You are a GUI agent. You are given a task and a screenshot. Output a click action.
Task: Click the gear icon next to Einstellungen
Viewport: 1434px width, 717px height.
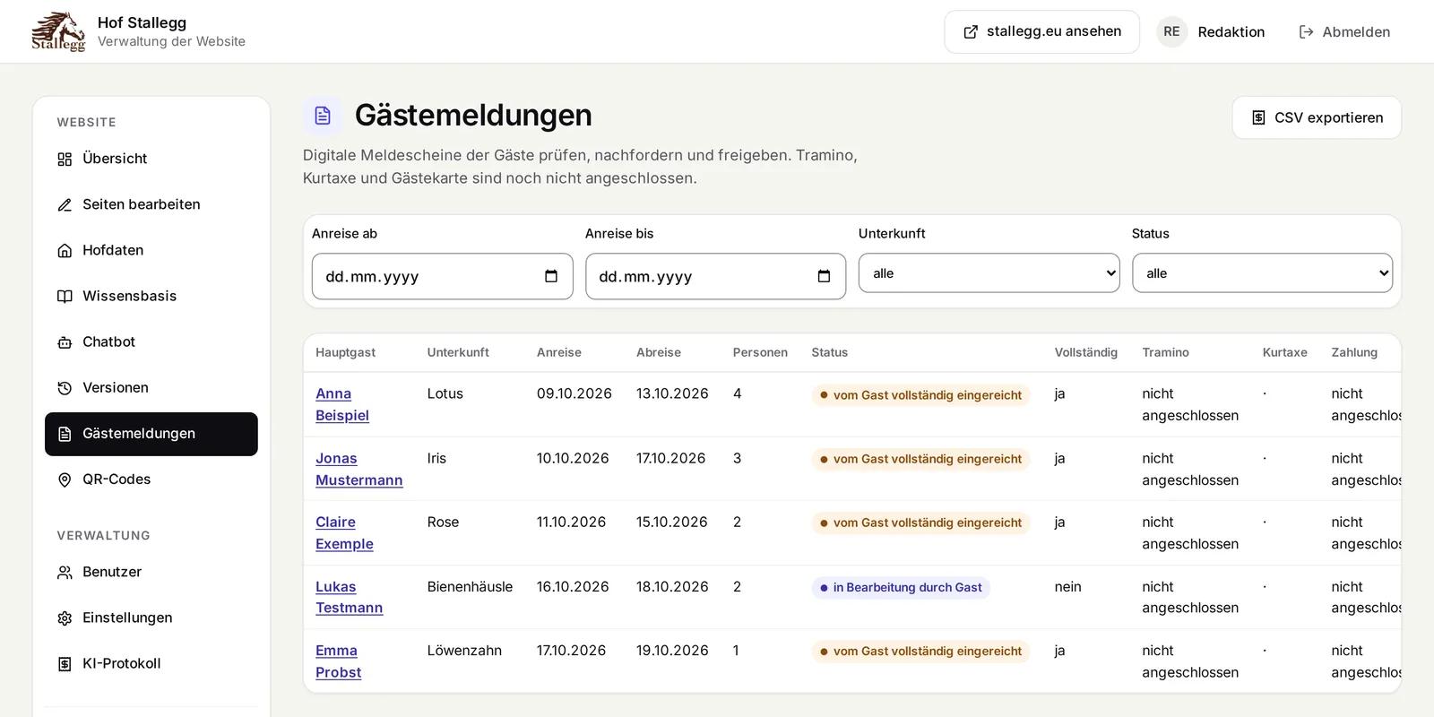coord(65,618)
